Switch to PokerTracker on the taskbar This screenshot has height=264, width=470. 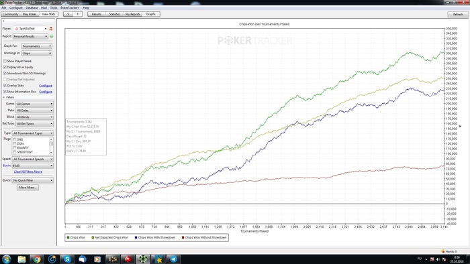pyautogui.click(x=143, y=259)
